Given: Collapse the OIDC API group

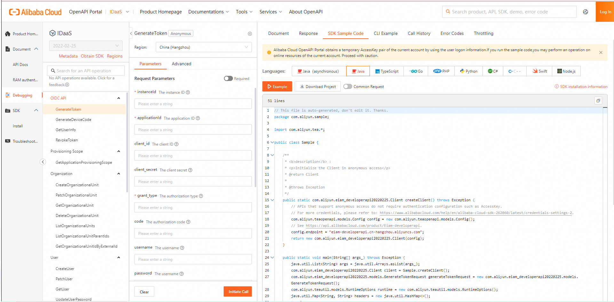Looking at the screenshot, I should [x=119, y=98].
